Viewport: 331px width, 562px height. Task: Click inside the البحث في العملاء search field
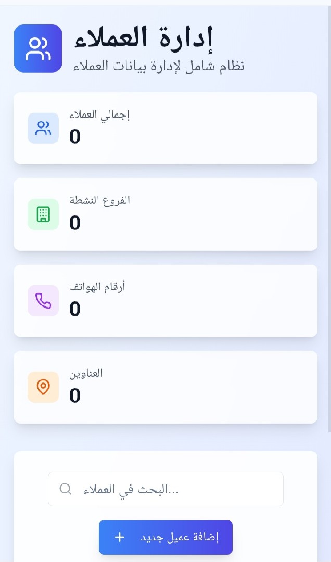166,489
